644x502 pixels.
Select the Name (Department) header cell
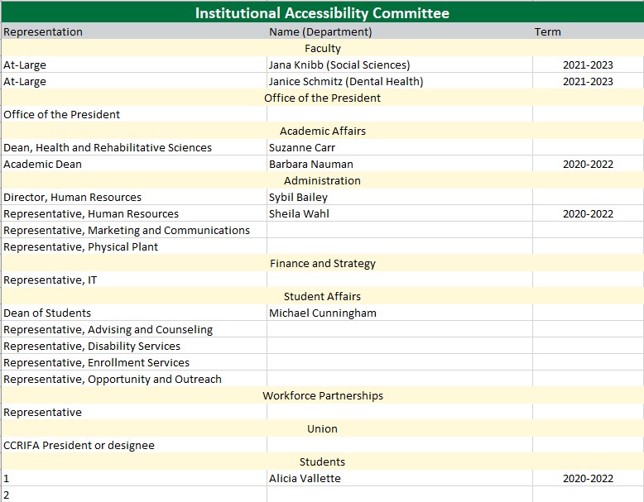320,32
